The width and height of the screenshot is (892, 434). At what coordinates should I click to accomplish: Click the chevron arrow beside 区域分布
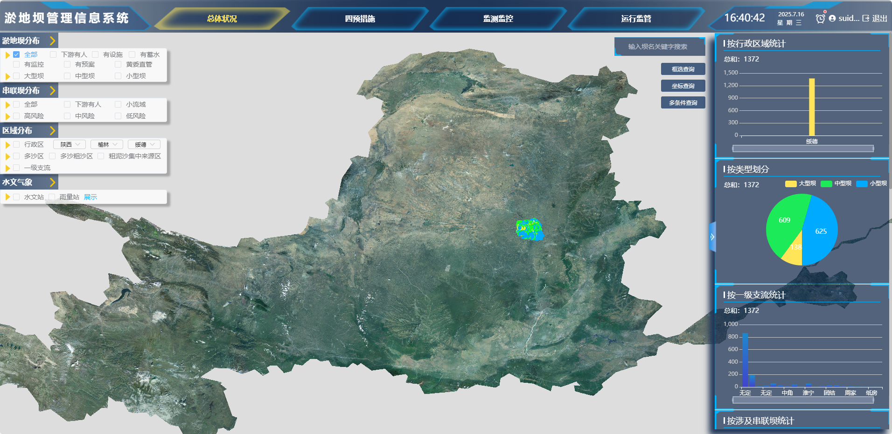click(52, 131)
